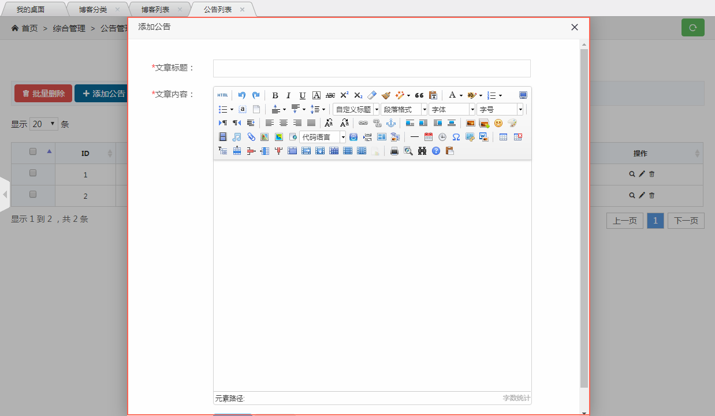Viewport: 715px width, 416px height.
Task: Click the edit pencil icon for row 1
Action: pos(642,174)
